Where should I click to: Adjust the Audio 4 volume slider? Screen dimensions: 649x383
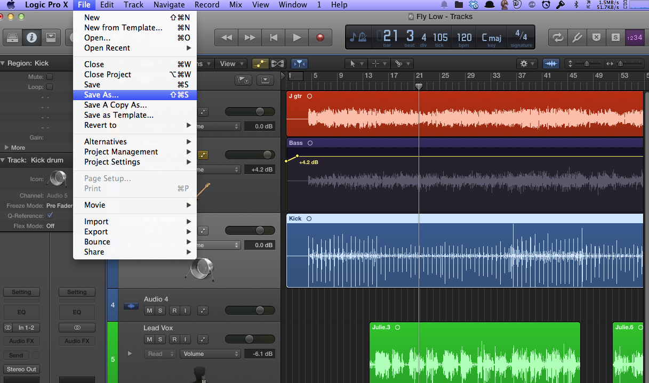259,310
